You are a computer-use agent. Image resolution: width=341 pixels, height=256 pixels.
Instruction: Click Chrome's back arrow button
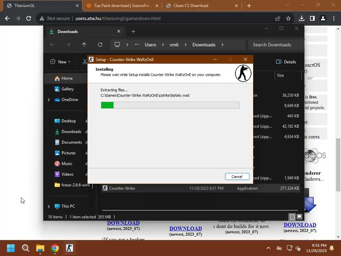tap(7, 19)
